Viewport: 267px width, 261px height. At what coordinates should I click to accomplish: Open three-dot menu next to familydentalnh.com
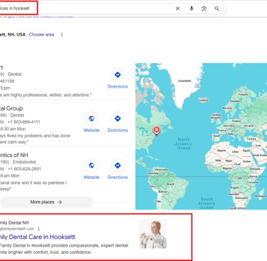[x=38, y=229]
